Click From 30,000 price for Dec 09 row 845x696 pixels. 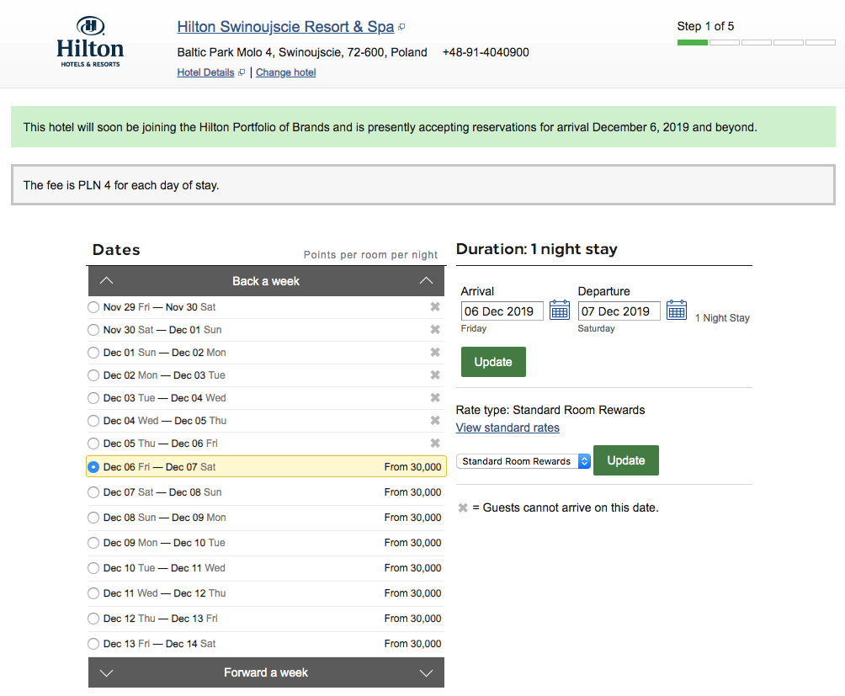pos(412,543)
